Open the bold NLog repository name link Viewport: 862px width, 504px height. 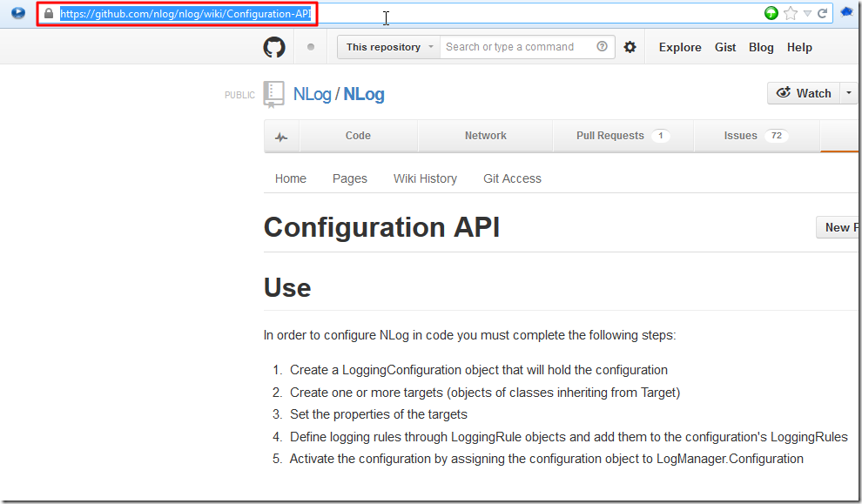pos(364,94)
